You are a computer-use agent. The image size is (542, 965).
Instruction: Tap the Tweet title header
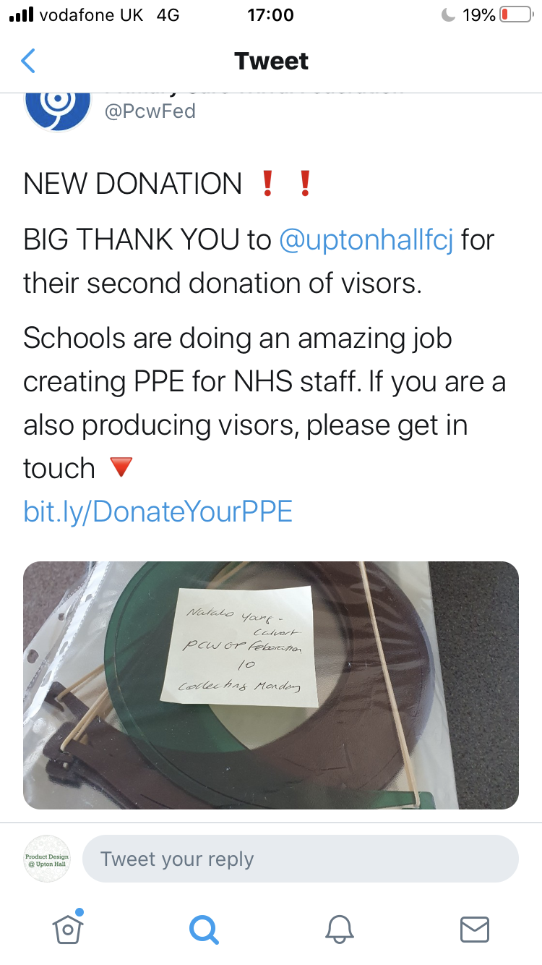[271, 61]
